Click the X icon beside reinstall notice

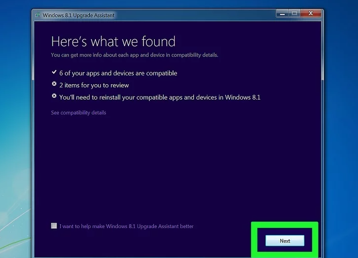[54, 96]
